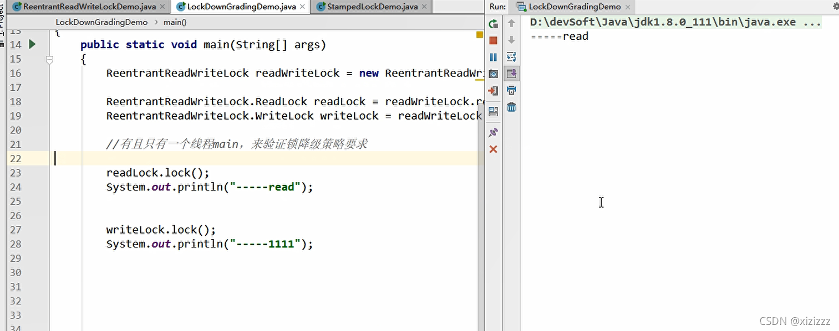Image resolution: width=839 pixels, height=331 pixels.
Task: Click "new" keyword on line 16
Action: pyautogui.click(x=369, y=73)
